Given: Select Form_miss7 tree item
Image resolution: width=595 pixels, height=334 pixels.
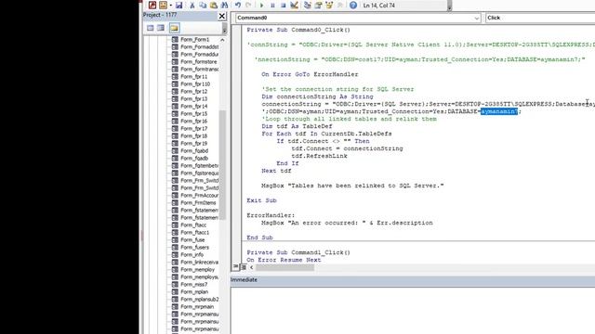Looking at the screenshot, I should [194, 285].
